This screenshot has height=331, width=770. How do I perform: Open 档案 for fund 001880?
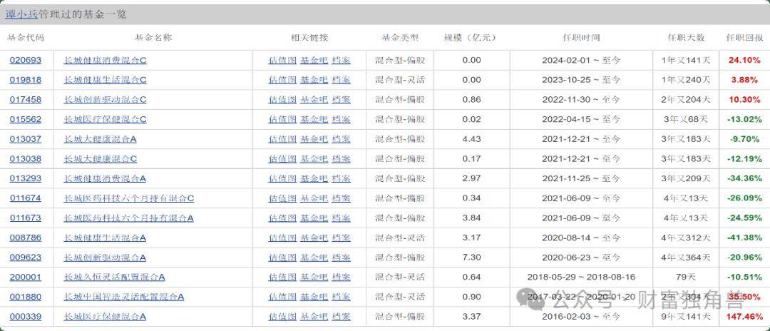(x=342, y=297)
